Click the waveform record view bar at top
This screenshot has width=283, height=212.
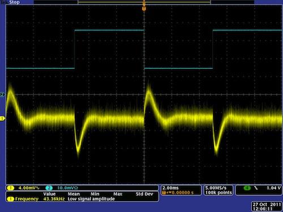[x=144, y=2]
